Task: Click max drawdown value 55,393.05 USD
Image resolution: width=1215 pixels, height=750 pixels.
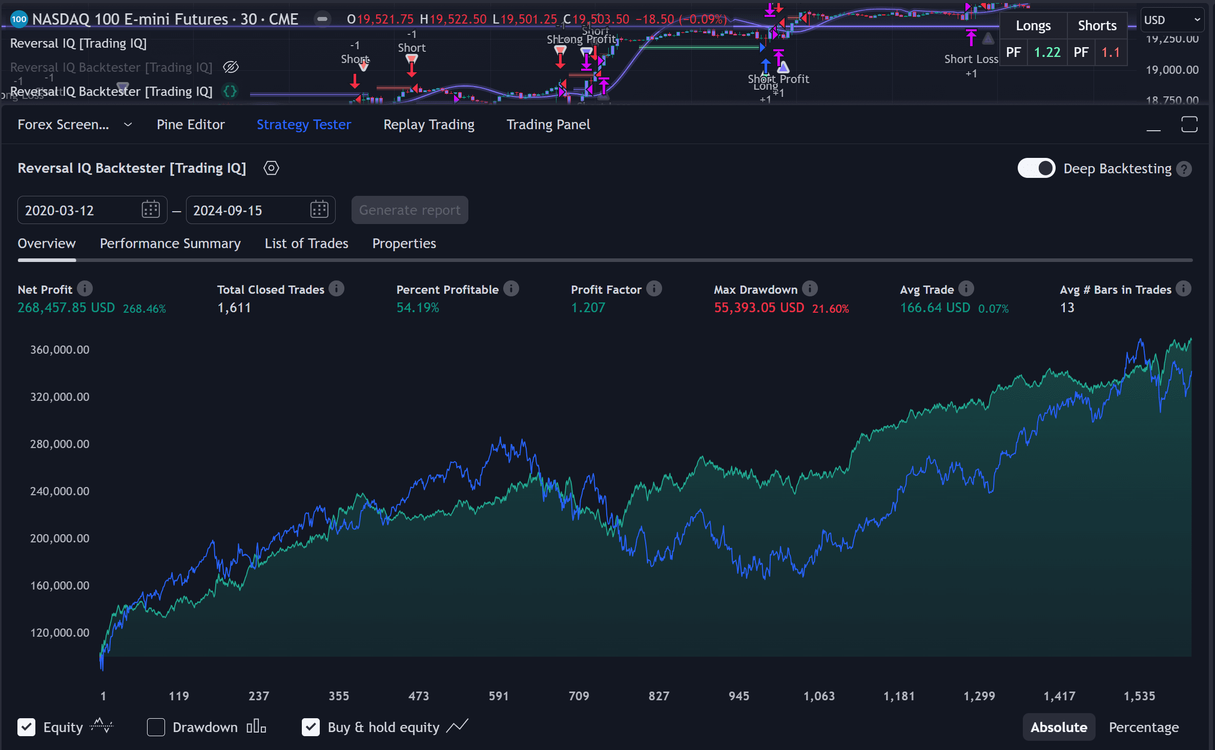Action: 759,308
